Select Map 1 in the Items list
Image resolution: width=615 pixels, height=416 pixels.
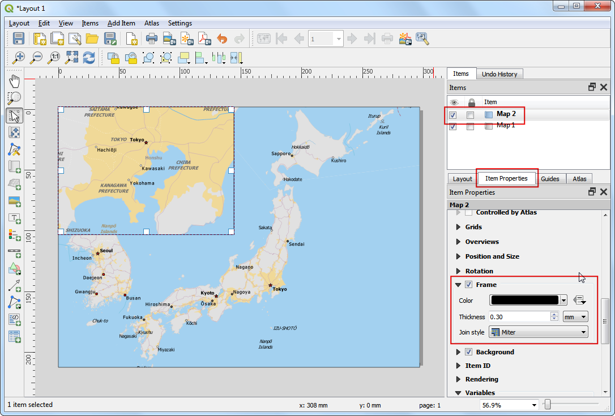click(x=505, y=126)
